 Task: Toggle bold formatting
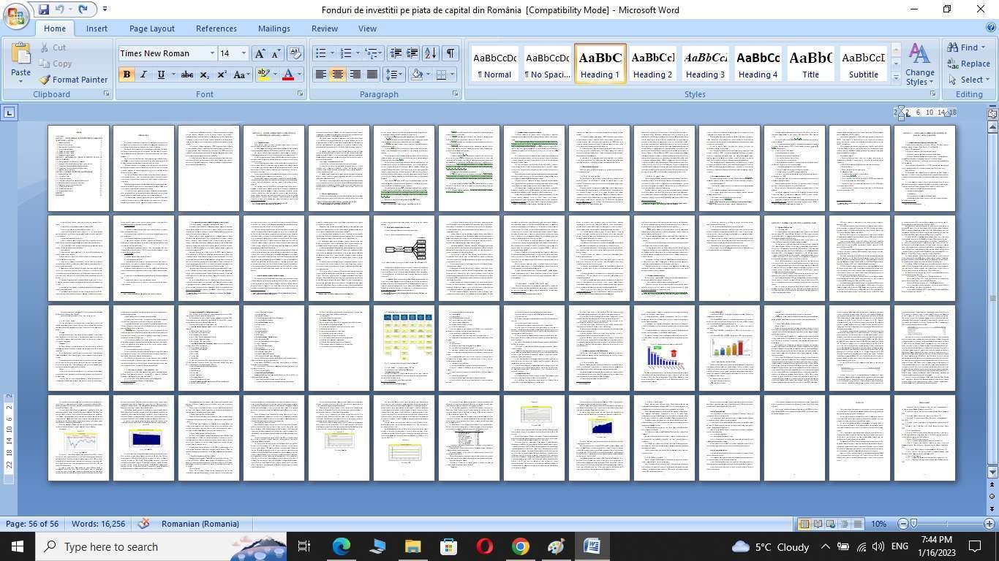(127, 75)
